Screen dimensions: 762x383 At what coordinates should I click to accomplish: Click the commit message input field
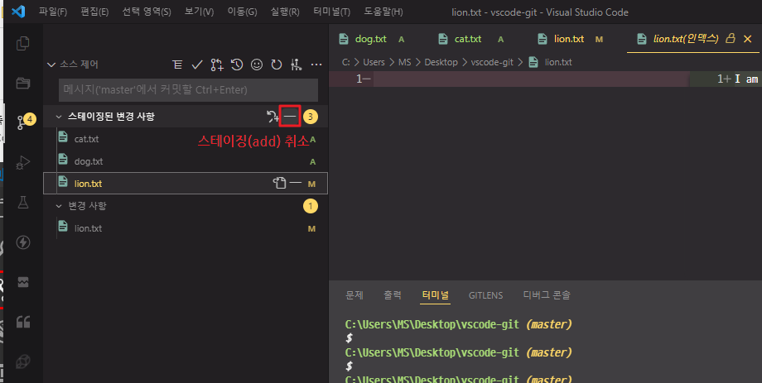[x=188, y=90]
